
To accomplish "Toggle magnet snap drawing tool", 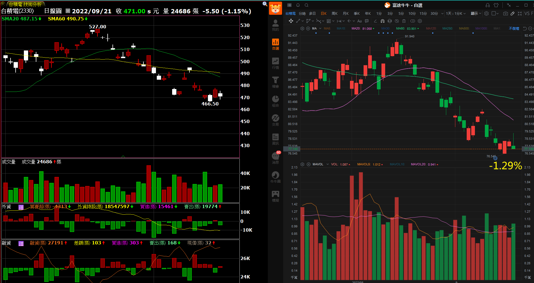I will coord(383,21).
